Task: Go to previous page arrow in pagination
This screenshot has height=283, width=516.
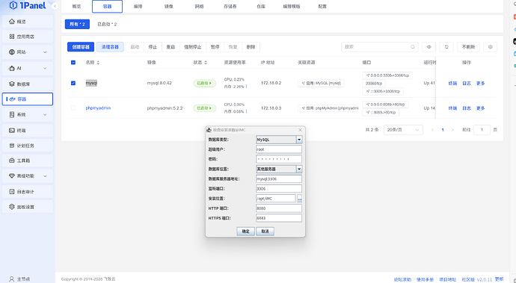Action: click(x=433, y=130)
